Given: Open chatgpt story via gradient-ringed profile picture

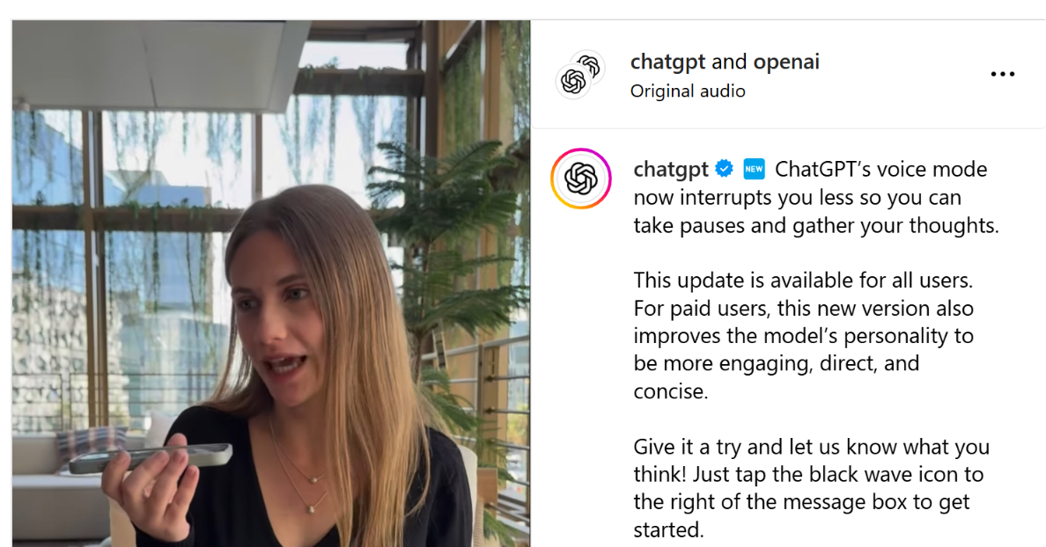Looking at the screenshot, I should point(580,179).
